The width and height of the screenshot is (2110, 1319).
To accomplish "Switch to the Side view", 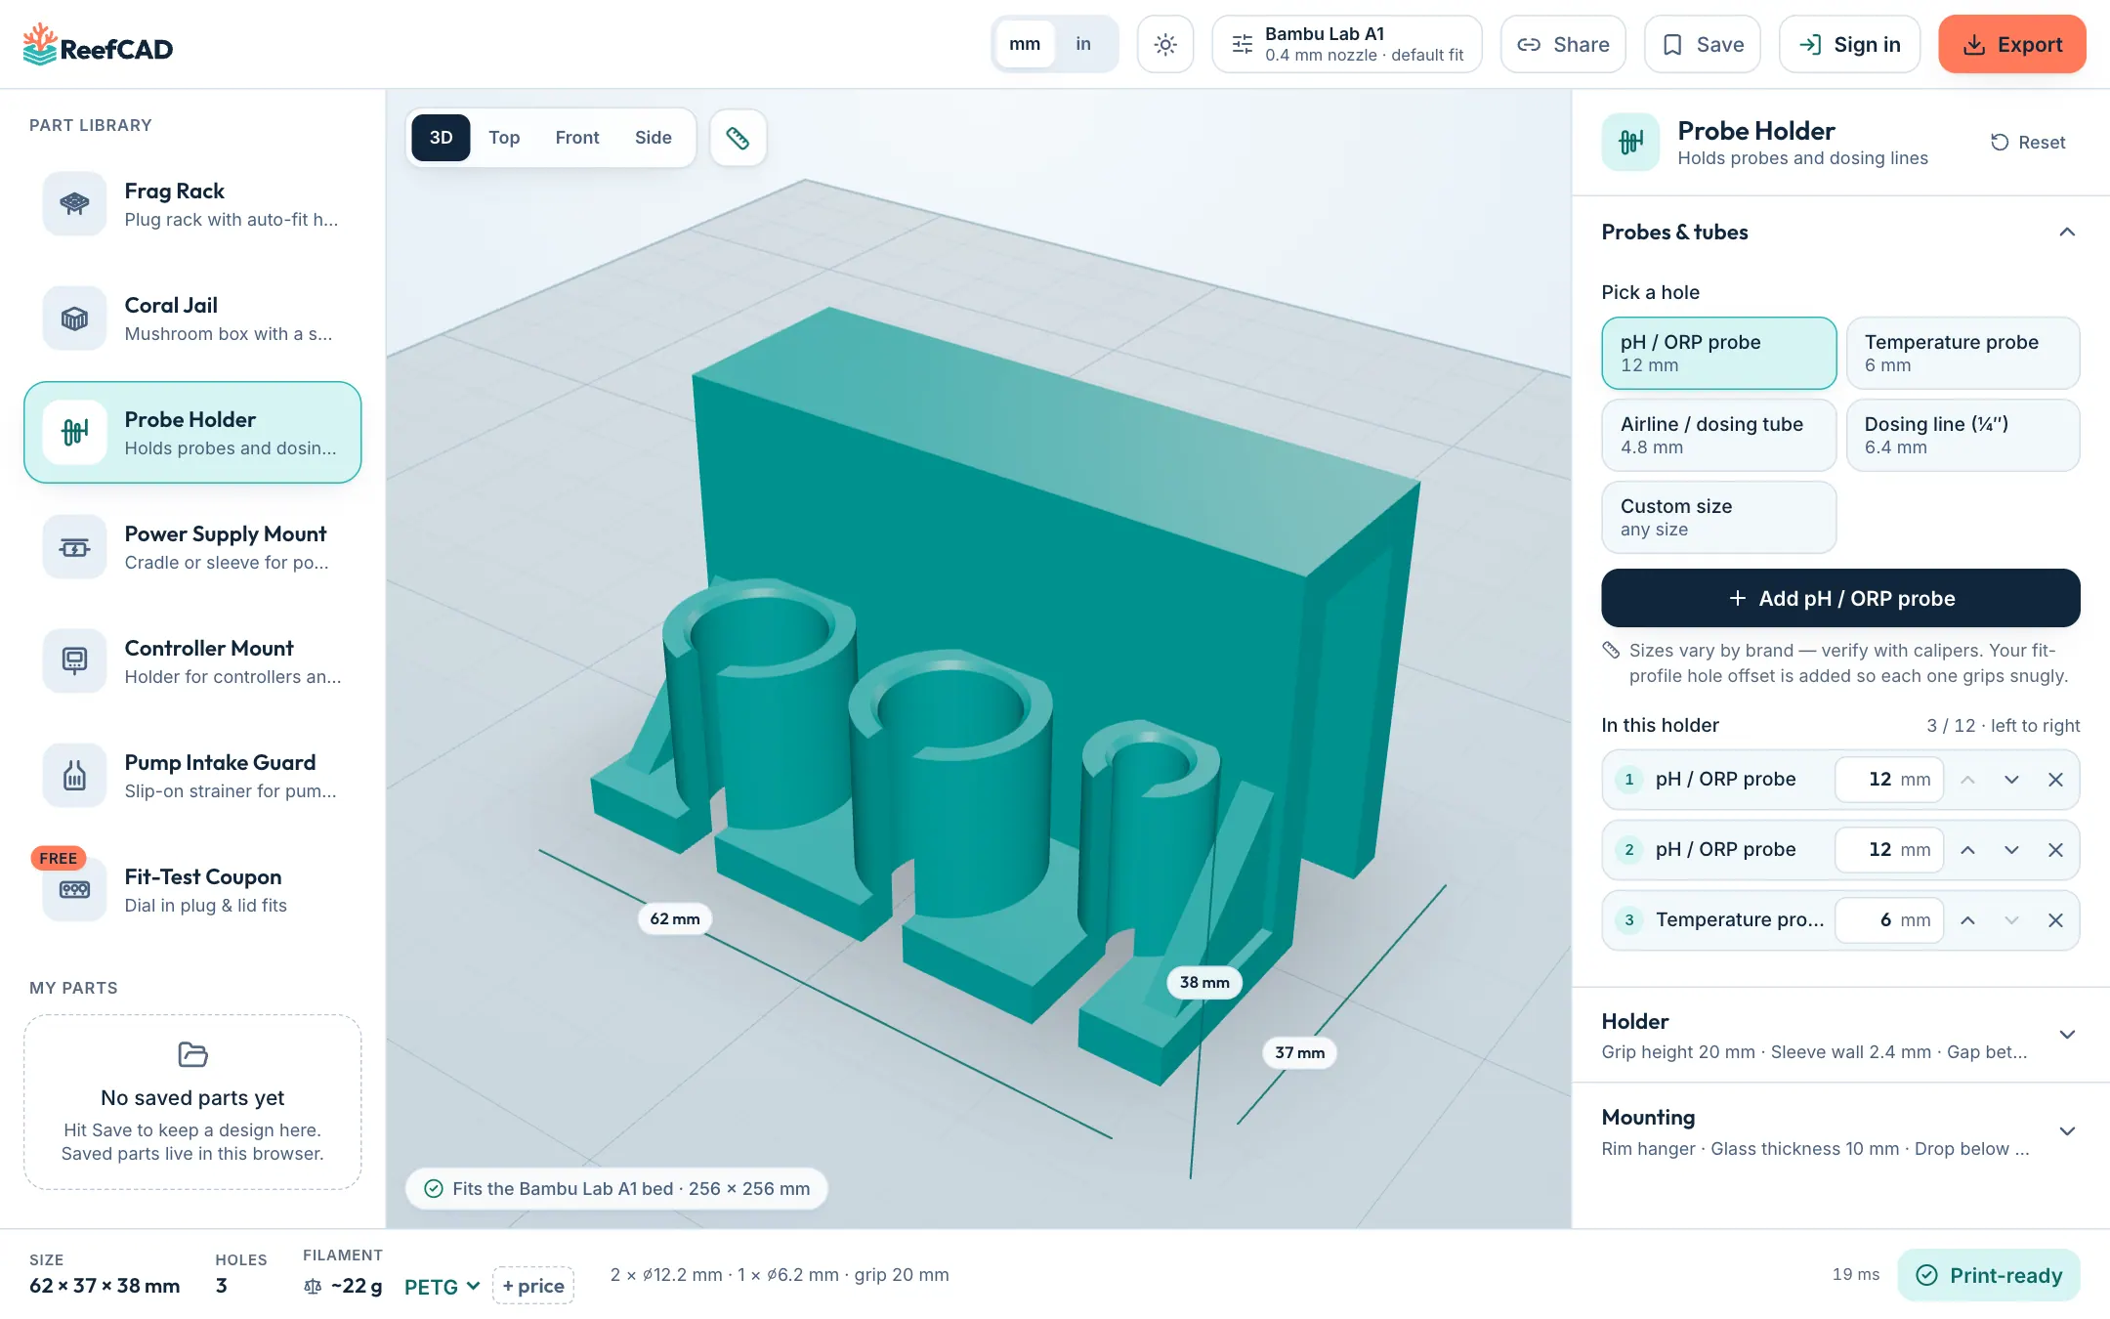I will (x=654, y=138).
